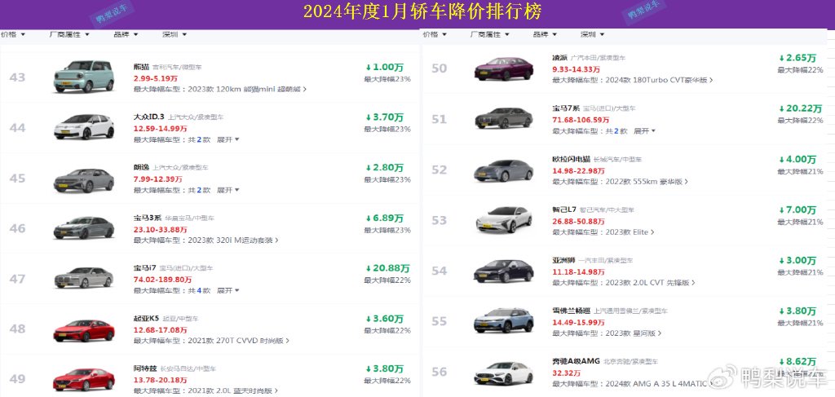Click the dark 亚洲狮 car thumbnail

point(504,271)
